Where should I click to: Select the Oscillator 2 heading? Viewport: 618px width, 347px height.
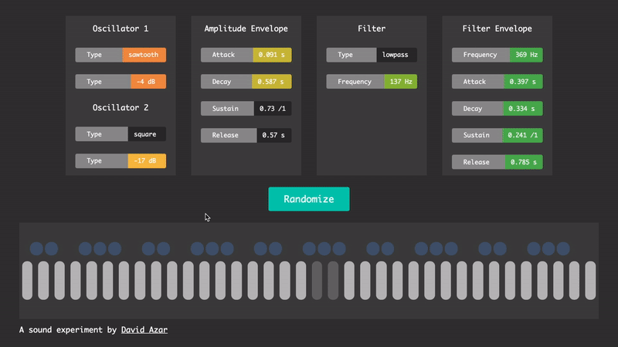[121, 107]
